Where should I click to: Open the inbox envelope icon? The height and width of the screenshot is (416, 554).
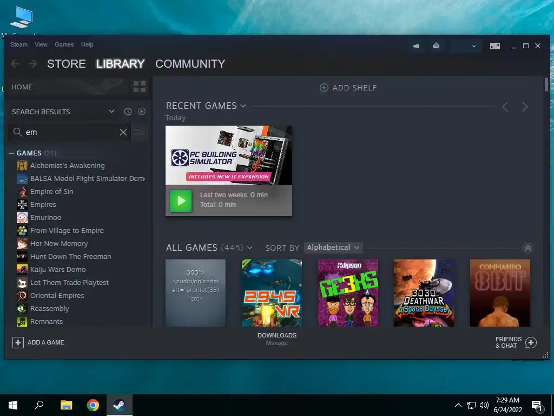(437, 45)
